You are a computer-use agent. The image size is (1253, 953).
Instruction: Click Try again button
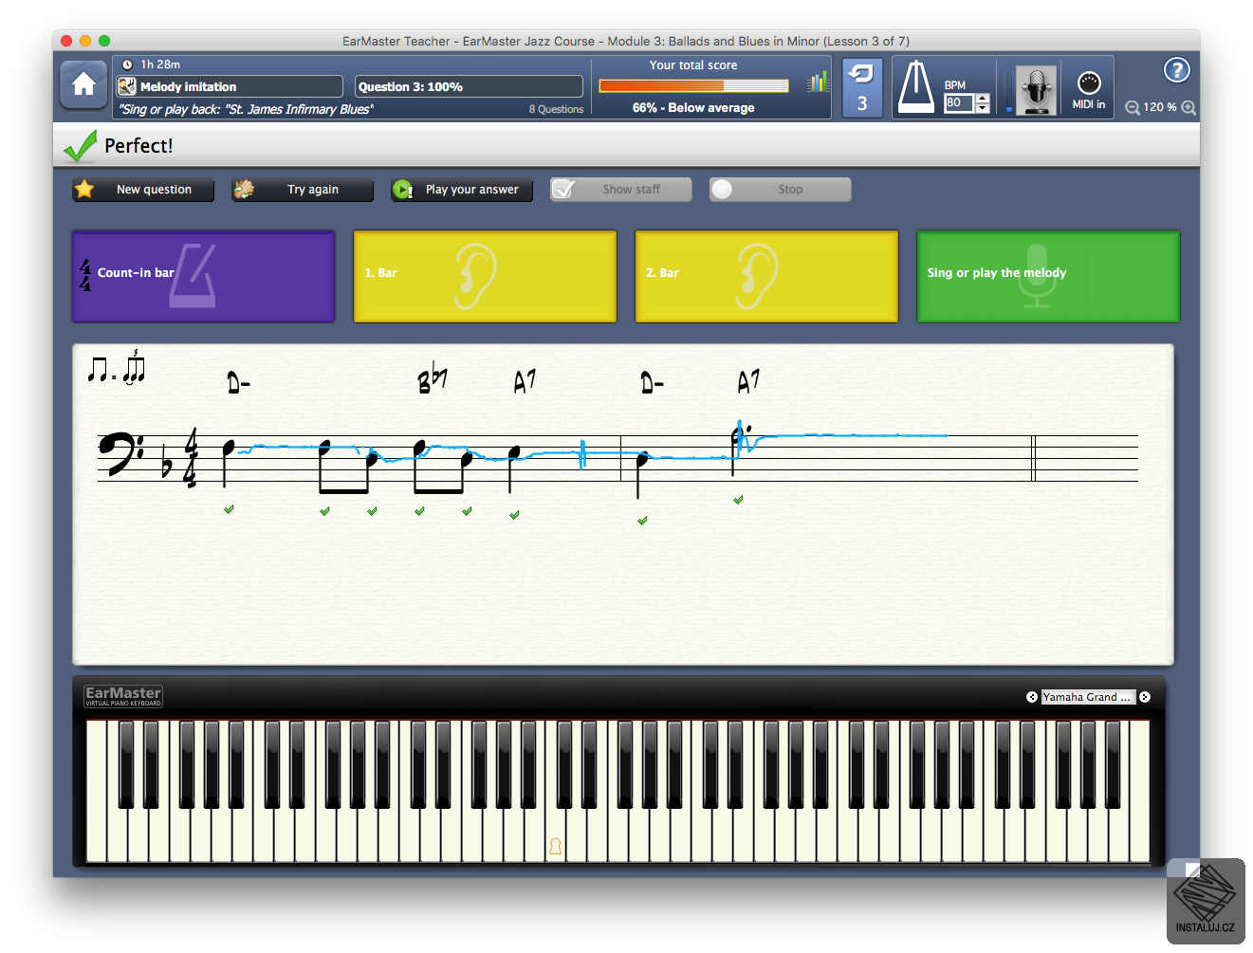pos(303,190)
